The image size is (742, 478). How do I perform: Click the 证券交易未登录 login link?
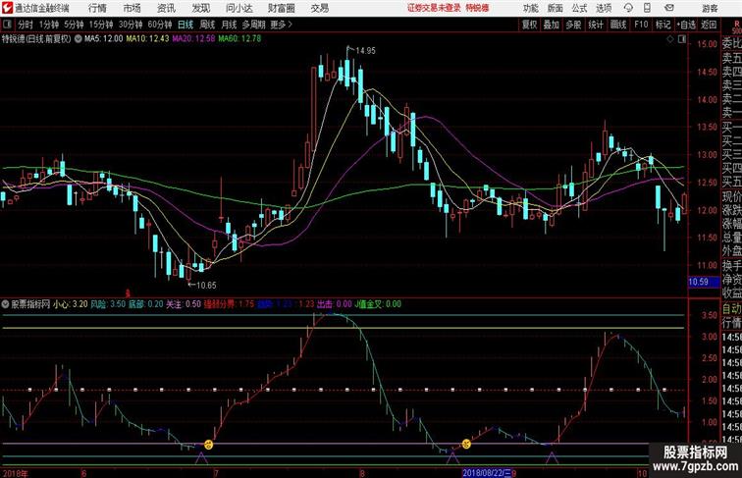point(435,8)
